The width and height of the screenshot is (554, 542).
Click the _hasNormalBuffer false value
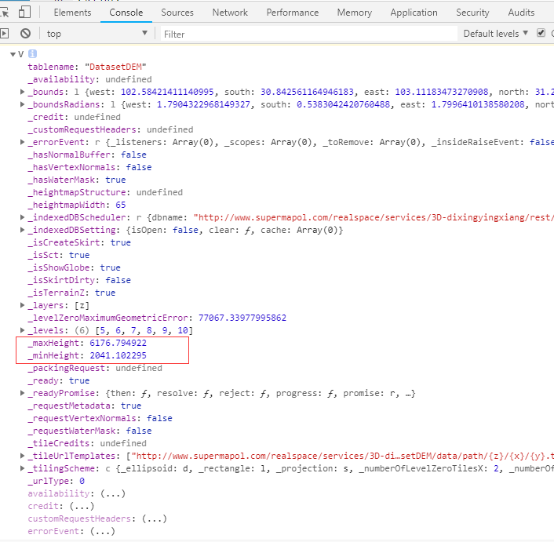pyautogui.click(x=133, y=155)
